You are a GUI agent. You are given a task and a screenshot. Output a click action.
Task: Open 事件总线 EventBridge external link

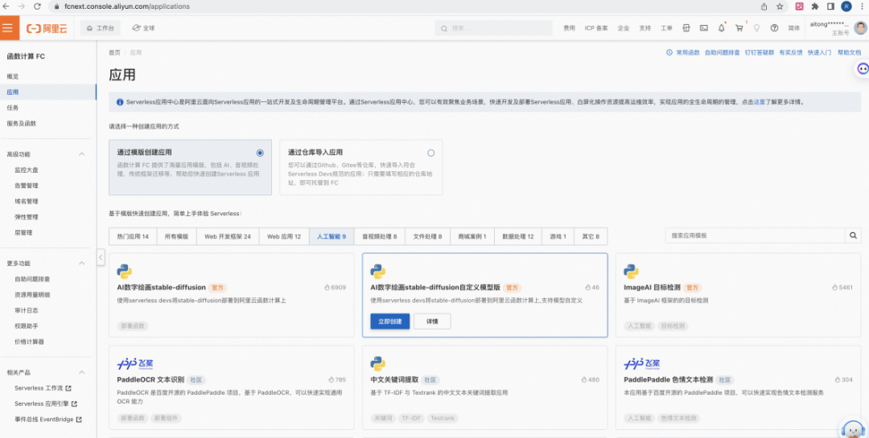[48, 420]
